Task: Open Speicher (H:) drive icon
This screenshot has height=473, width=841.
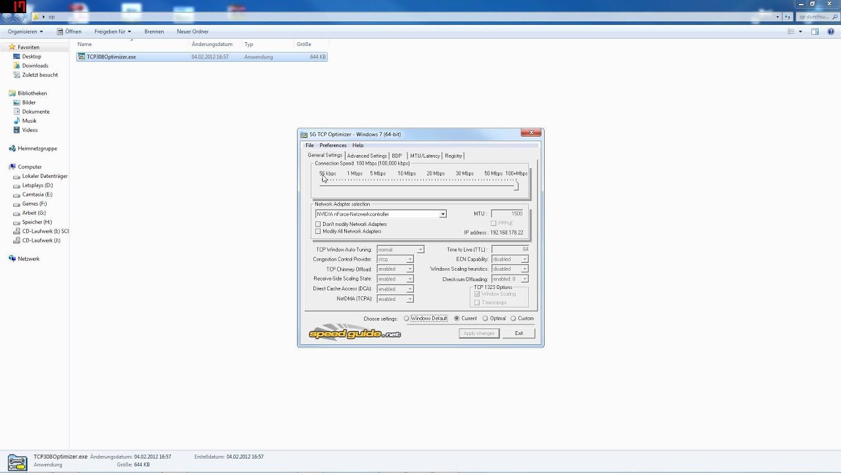Action: pyautogui.click(x=16, y=222)
